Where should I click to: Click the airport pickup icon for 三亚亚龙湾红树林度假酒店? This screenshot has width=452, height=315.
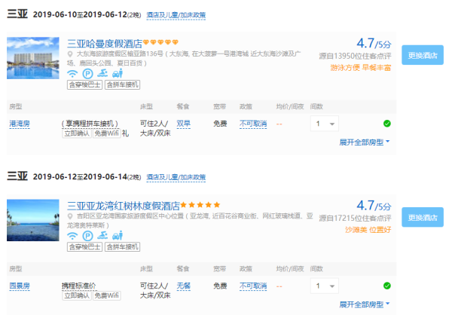[x=118, y=236]
